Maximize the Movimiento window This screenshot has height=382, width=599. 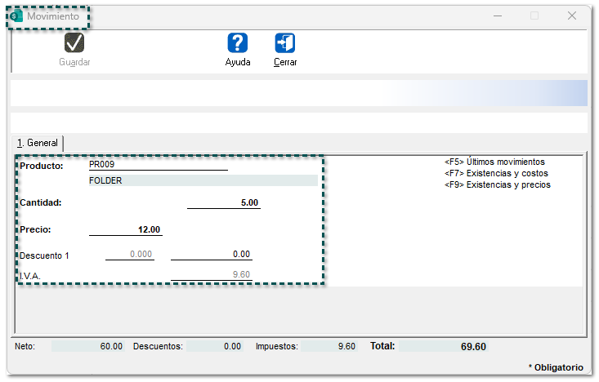coord(534,16)
